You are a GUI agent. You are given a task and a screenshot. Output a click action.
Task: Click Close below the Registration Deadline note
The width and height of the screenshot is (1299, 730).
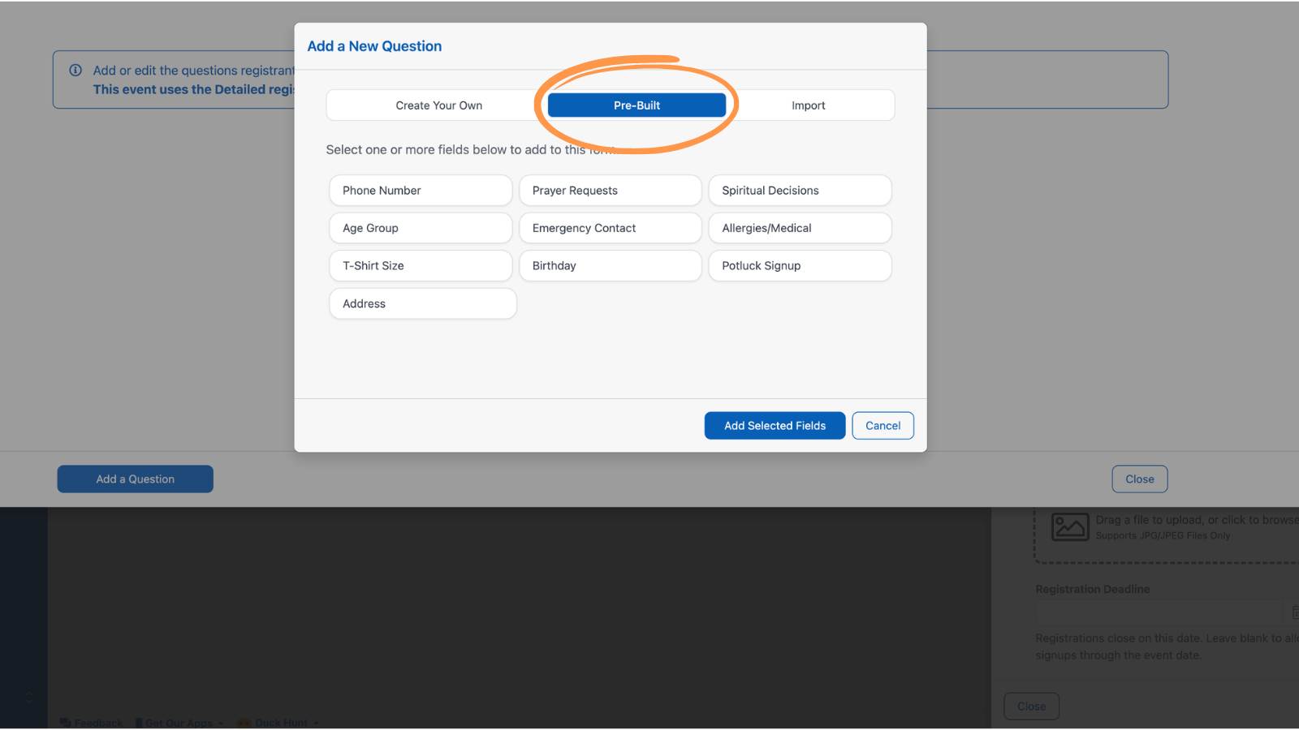(1031, 706)
